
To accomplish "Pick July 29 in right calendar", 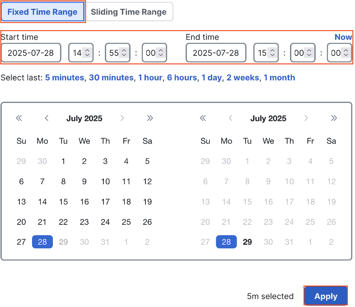I will click(247, 242).
